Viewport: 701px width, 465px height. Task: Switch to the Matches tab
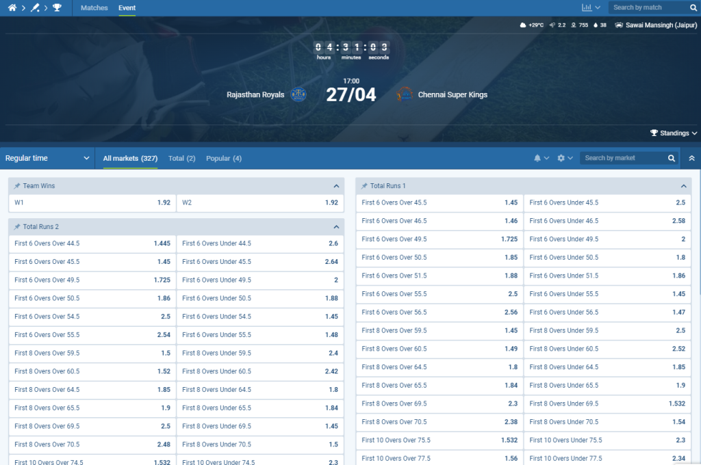94,8
